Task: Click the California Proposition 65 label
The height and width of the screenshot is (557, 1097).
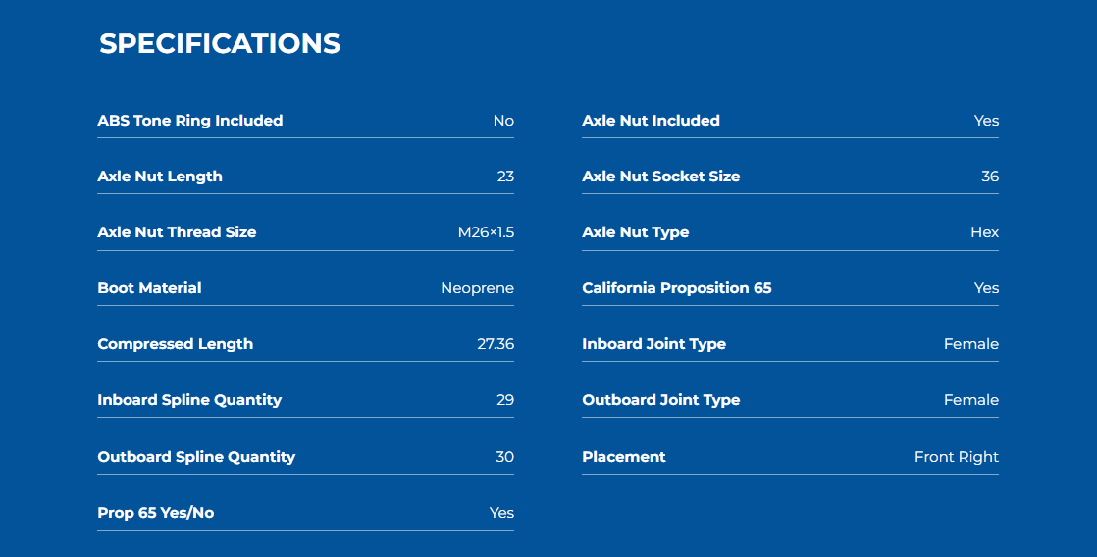Action: point(676,288)
